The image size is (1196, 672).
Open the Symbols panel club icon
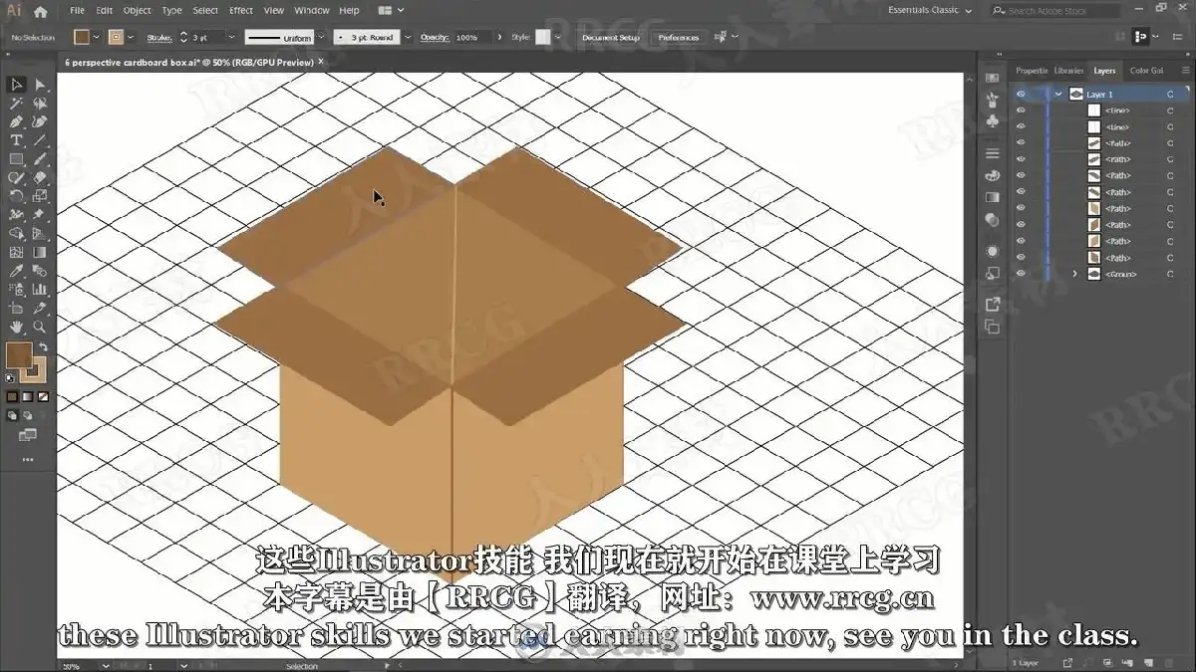[992, 120]
